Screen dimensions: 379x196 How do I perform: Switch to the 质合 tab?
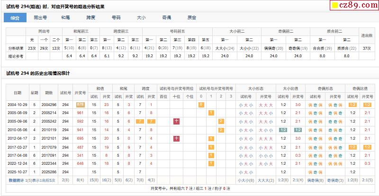[191, 18]
